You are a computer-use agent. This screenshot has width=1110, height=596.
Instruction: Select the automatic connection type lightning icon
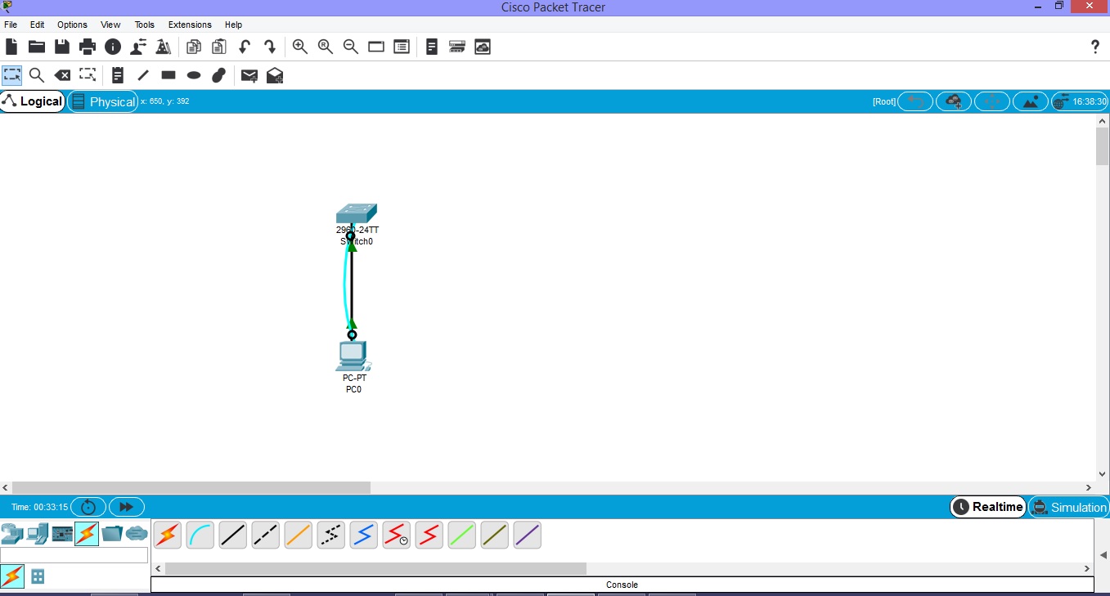(168, 536)
